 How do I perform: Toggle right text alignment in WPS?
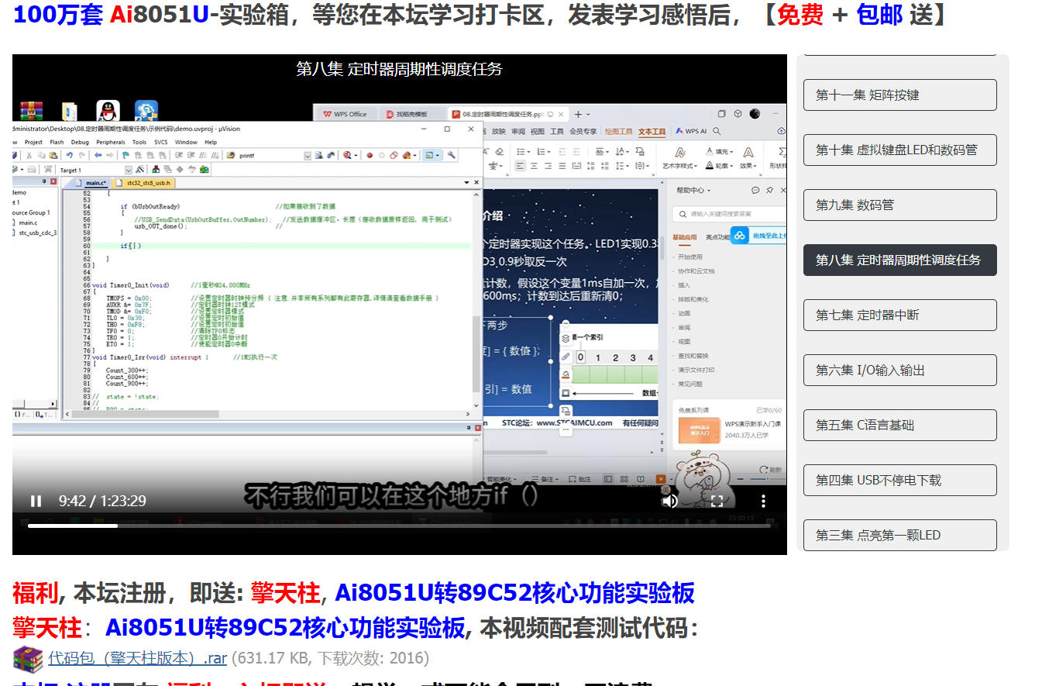[x=550, y=166]
